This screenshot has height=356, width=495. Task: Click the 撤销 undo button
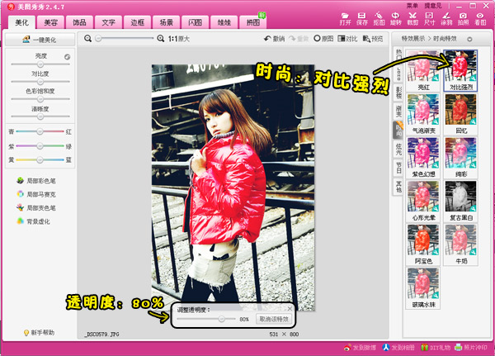pos(275,39)
